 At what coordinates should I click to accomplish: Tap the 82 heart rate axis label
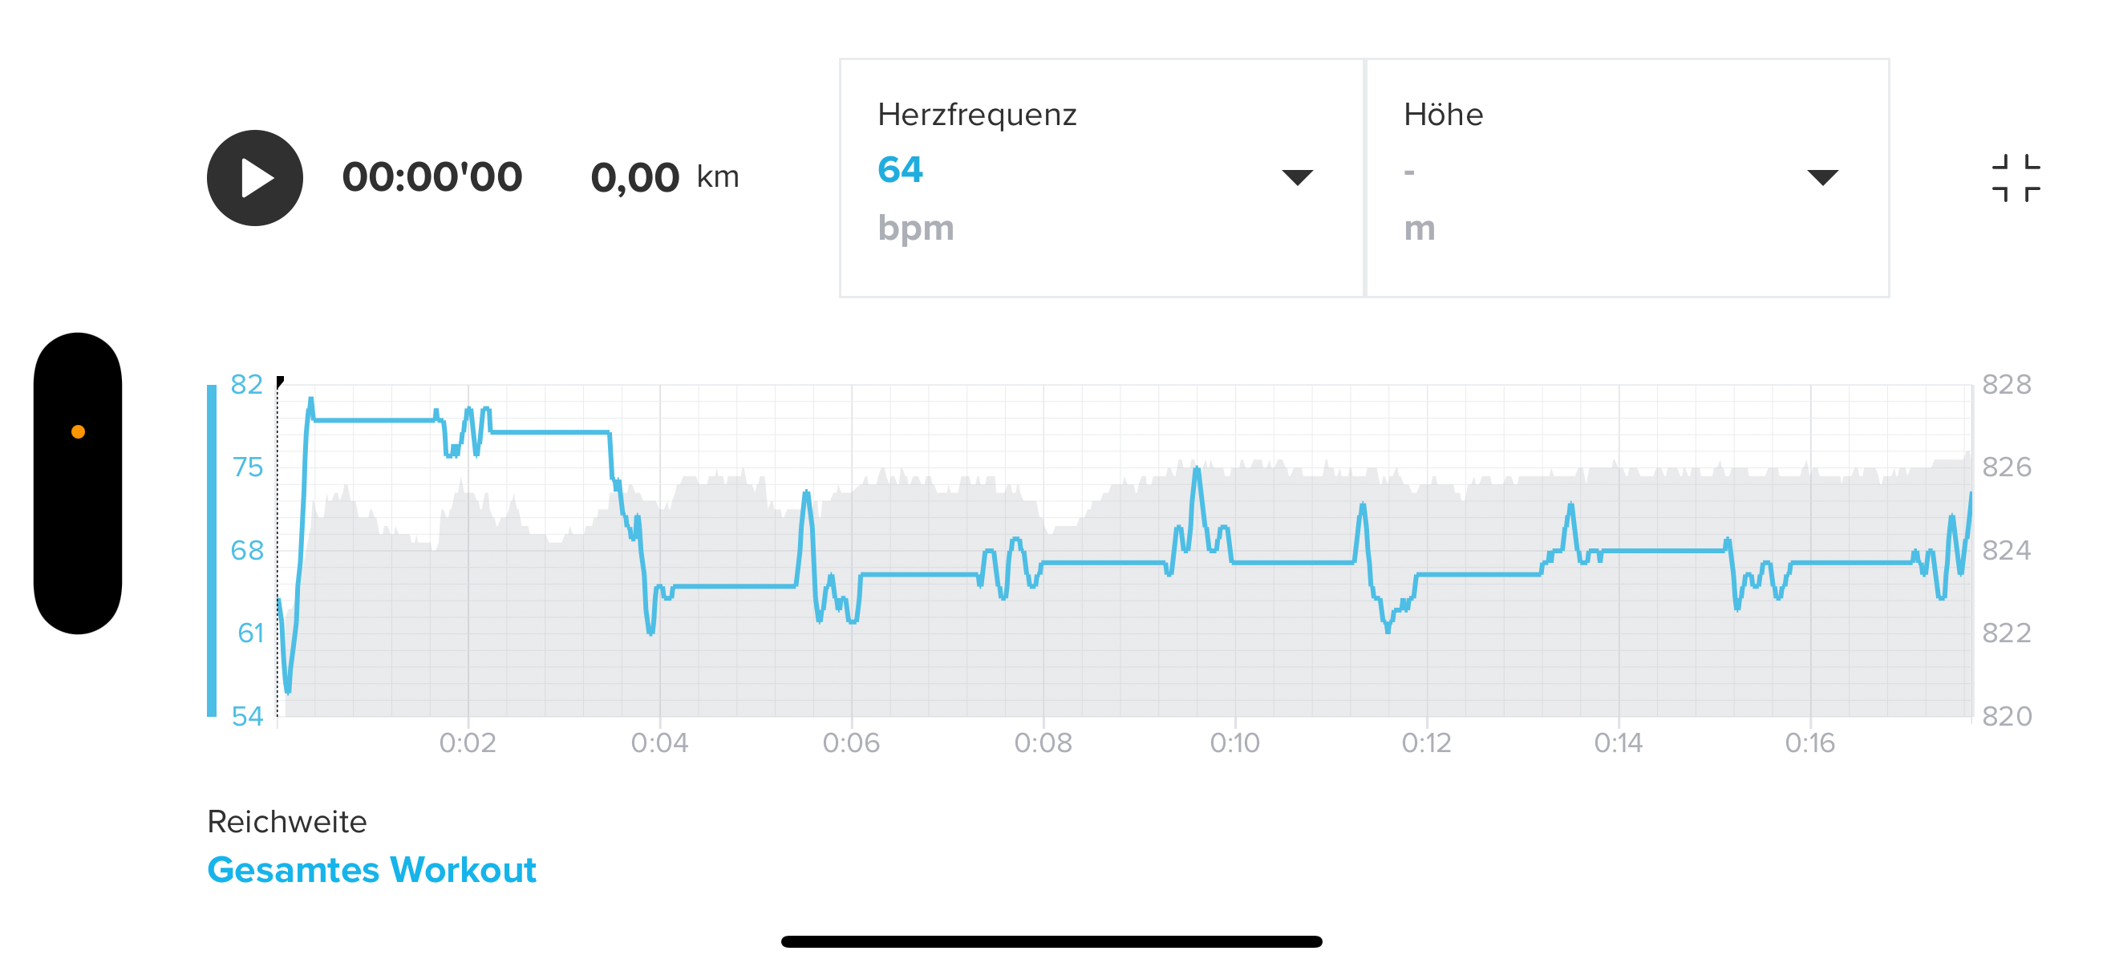click(246, 384)
